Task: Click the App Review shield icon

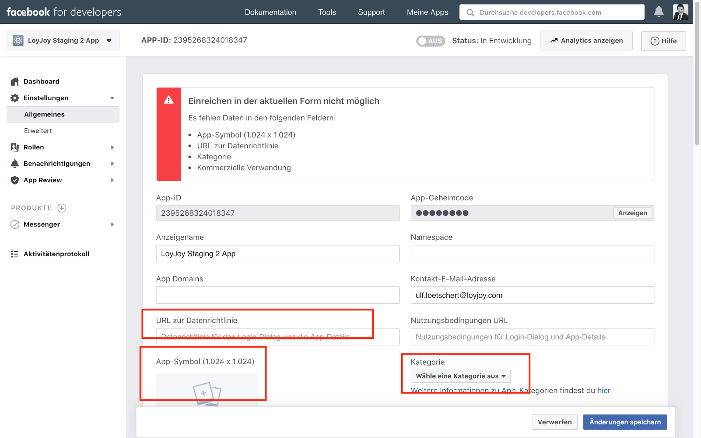Action: [15, 180]
